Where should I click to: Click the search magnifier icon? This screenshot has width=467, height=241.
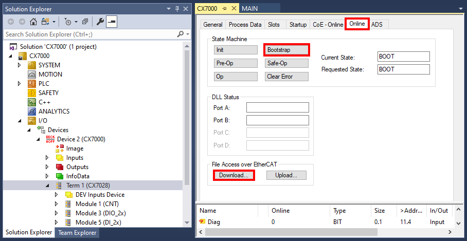click(180, 34)
